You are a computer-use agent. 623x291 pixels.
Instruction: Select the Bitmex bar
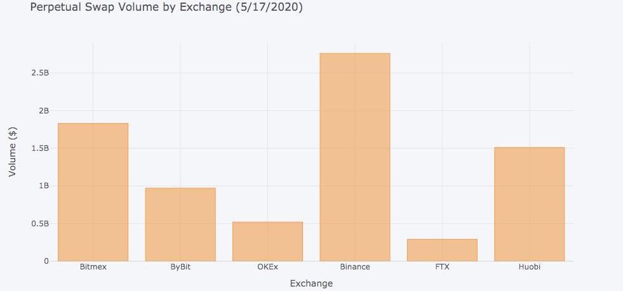point(93,192)
